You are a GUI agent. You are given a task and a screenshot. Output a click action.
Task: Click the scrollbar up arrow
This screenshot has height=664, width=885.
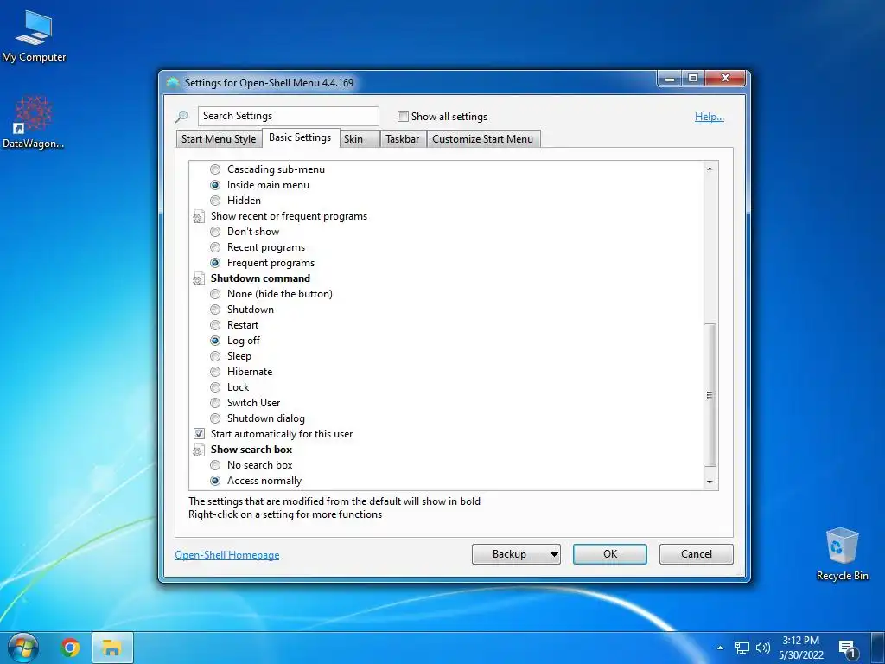[x=710, y=169]
